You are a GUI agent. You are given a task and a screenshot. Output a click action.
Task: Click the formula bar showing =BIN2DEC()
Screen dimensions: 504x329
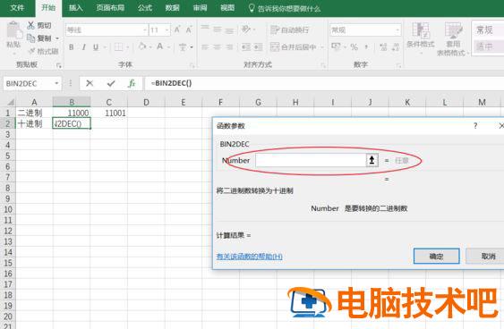325,83
